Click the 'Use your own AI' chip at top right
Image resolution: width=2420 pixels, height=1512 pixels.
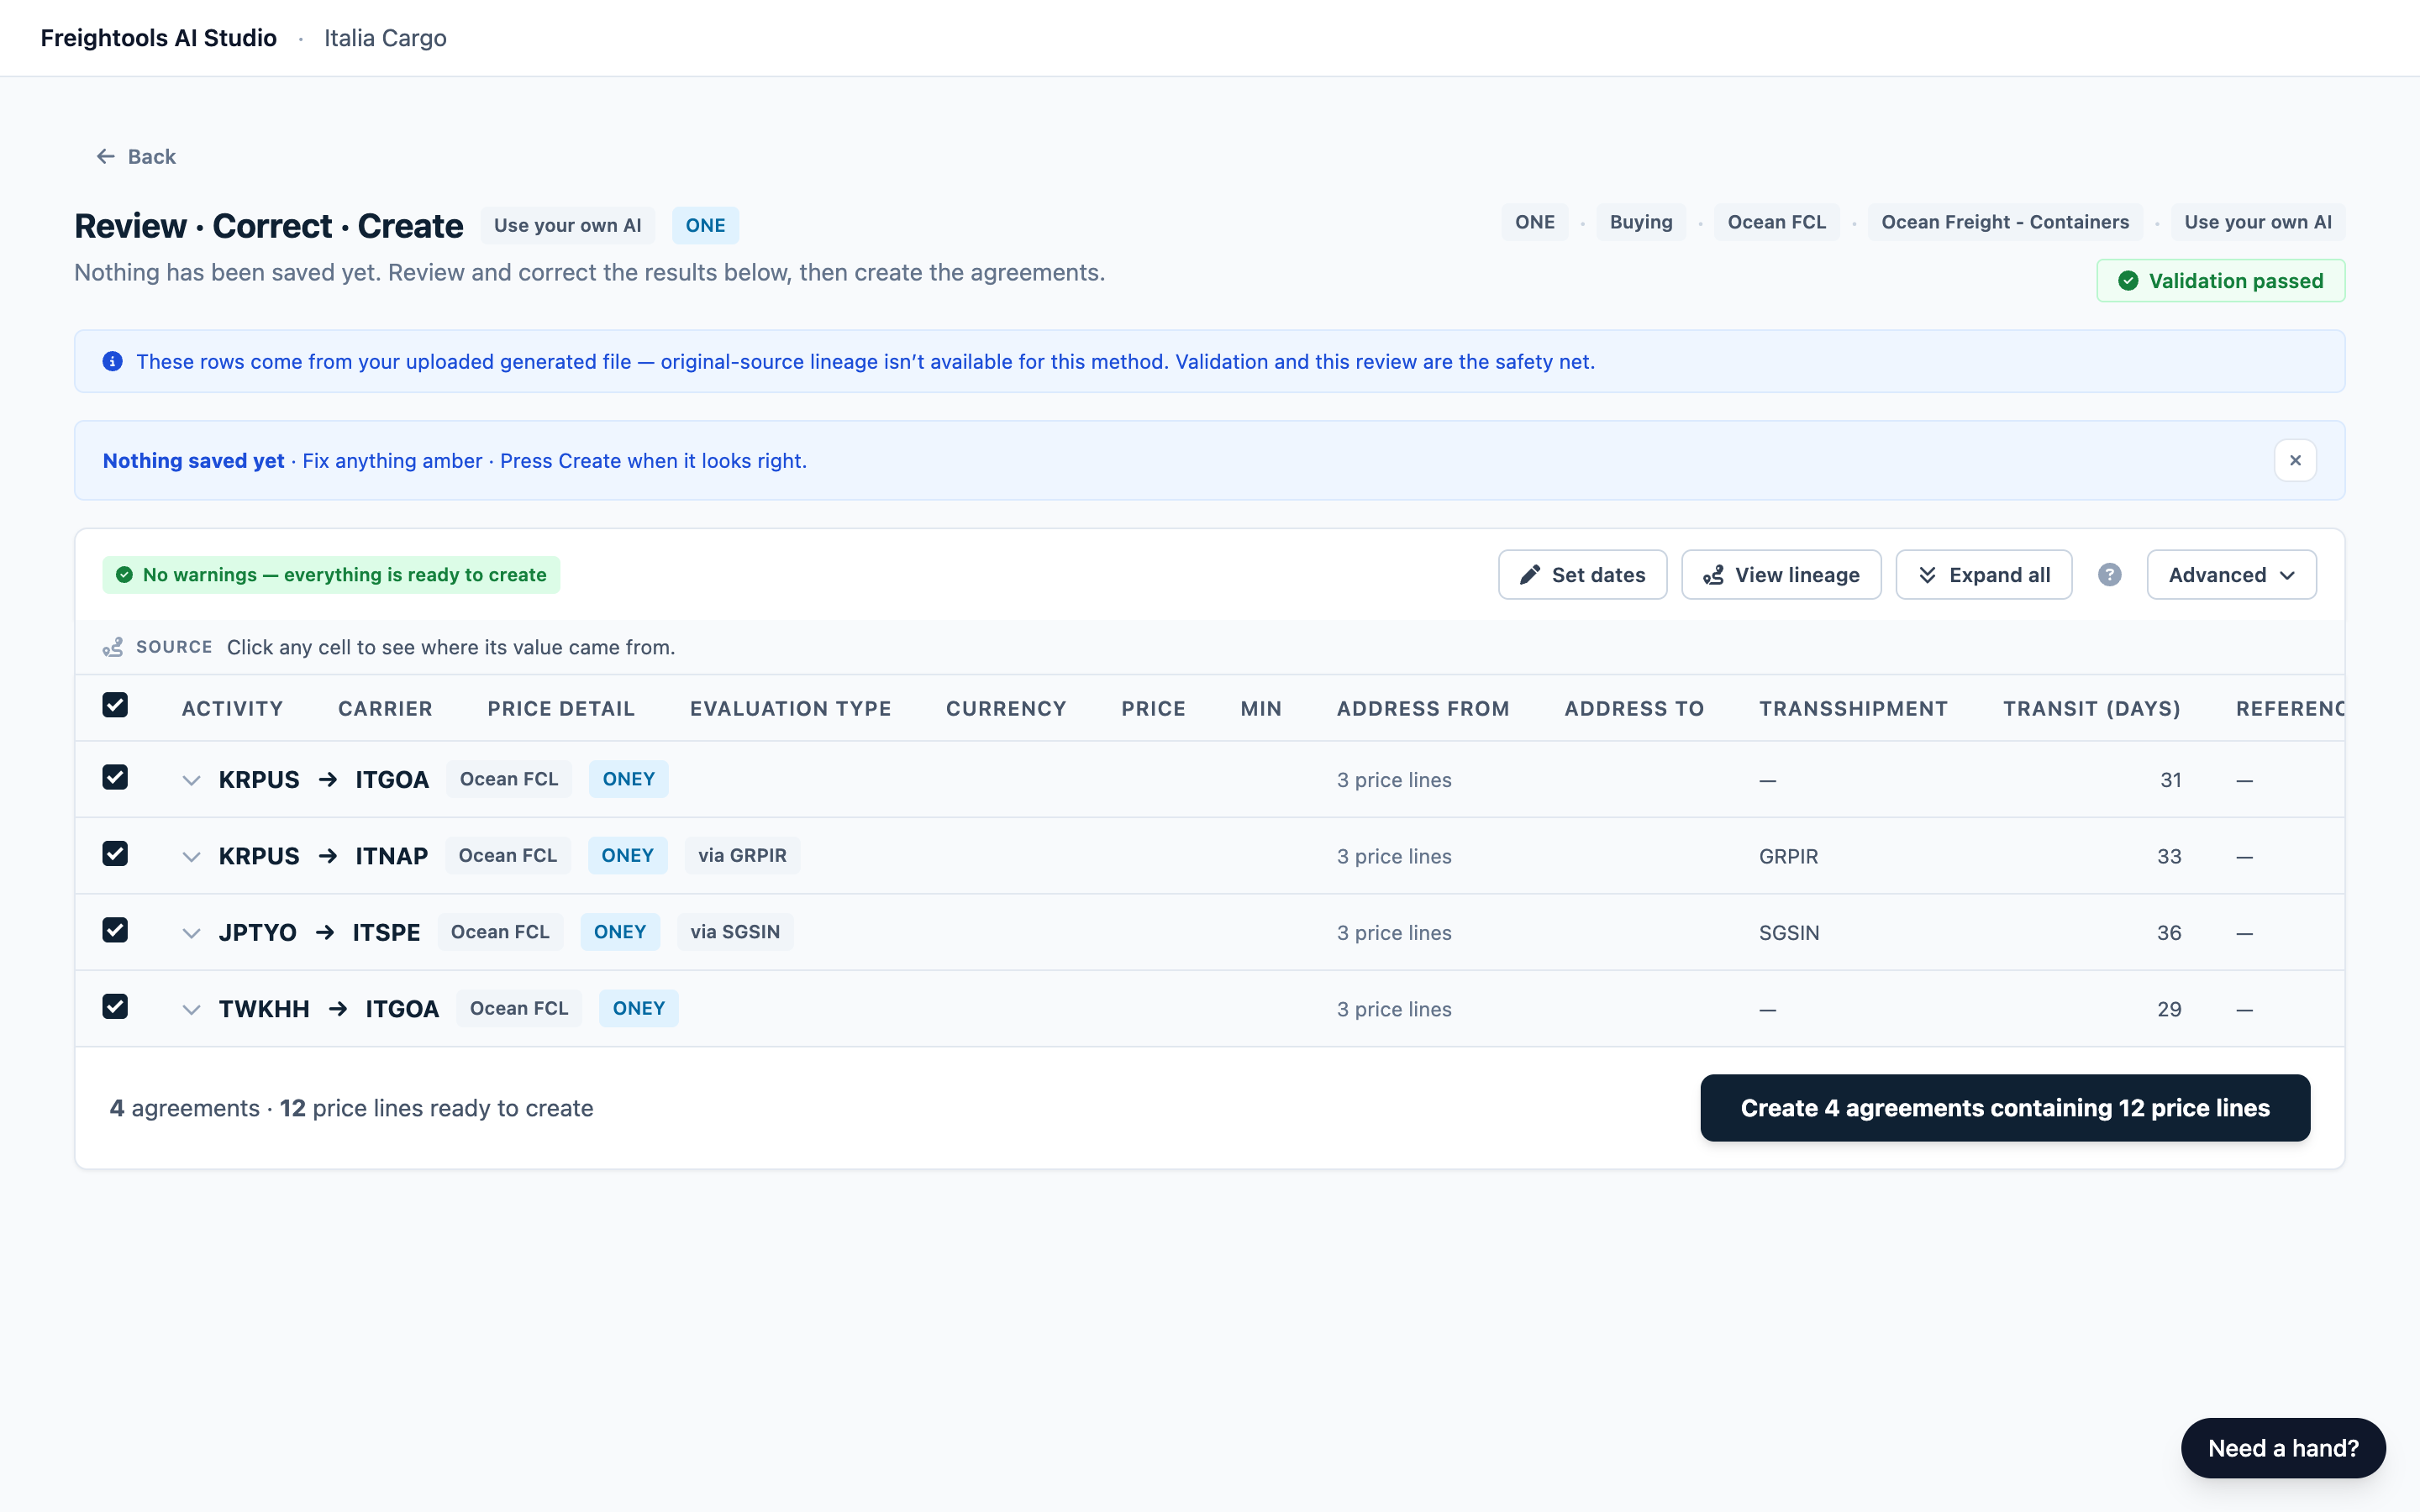pos(2257,222)
